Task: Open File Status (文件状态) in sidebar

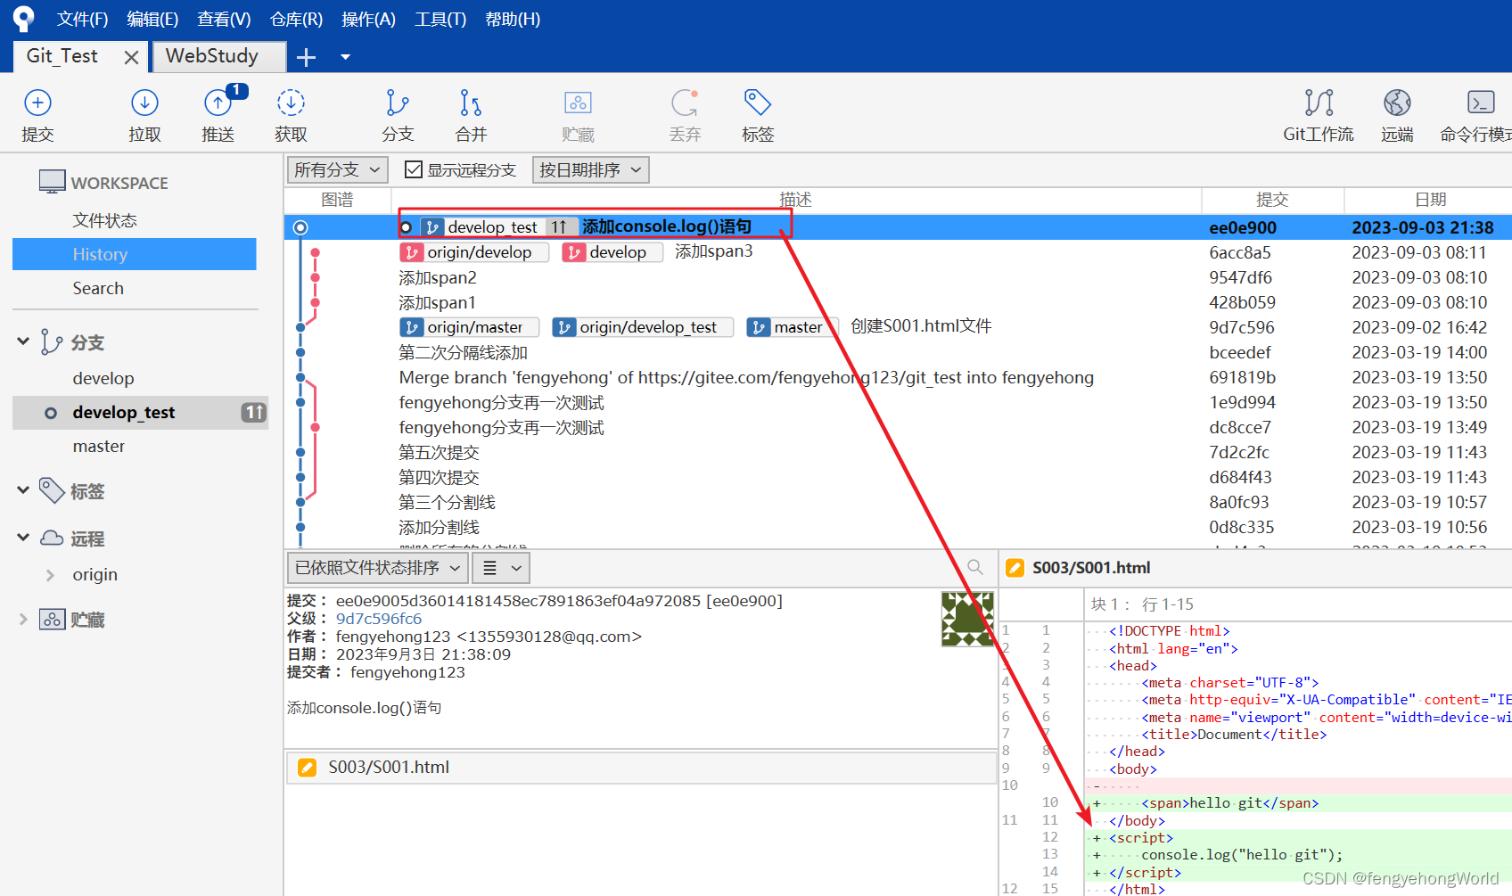Action: 105,220
